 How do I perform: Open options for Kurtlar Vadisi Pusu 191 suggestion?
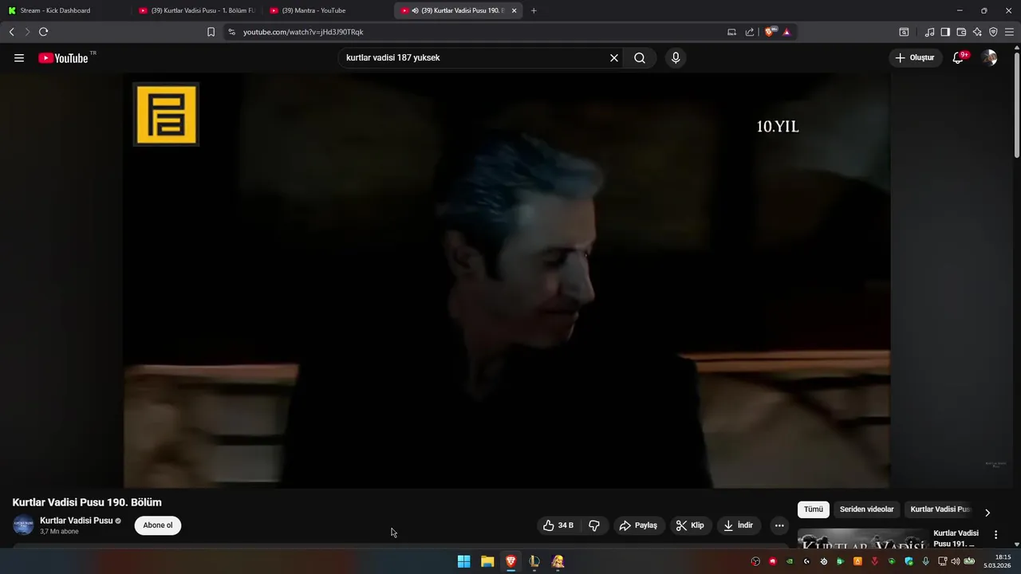pos(995,535)
